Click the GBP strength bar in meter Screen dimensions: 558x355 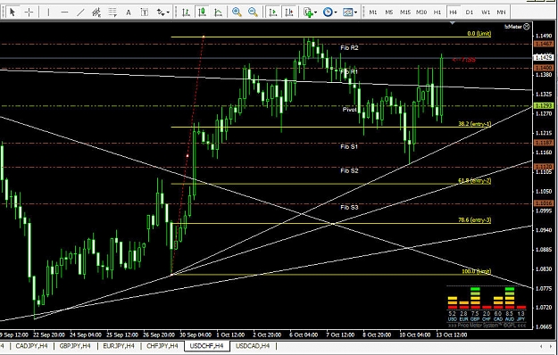(x=475, y=298)
